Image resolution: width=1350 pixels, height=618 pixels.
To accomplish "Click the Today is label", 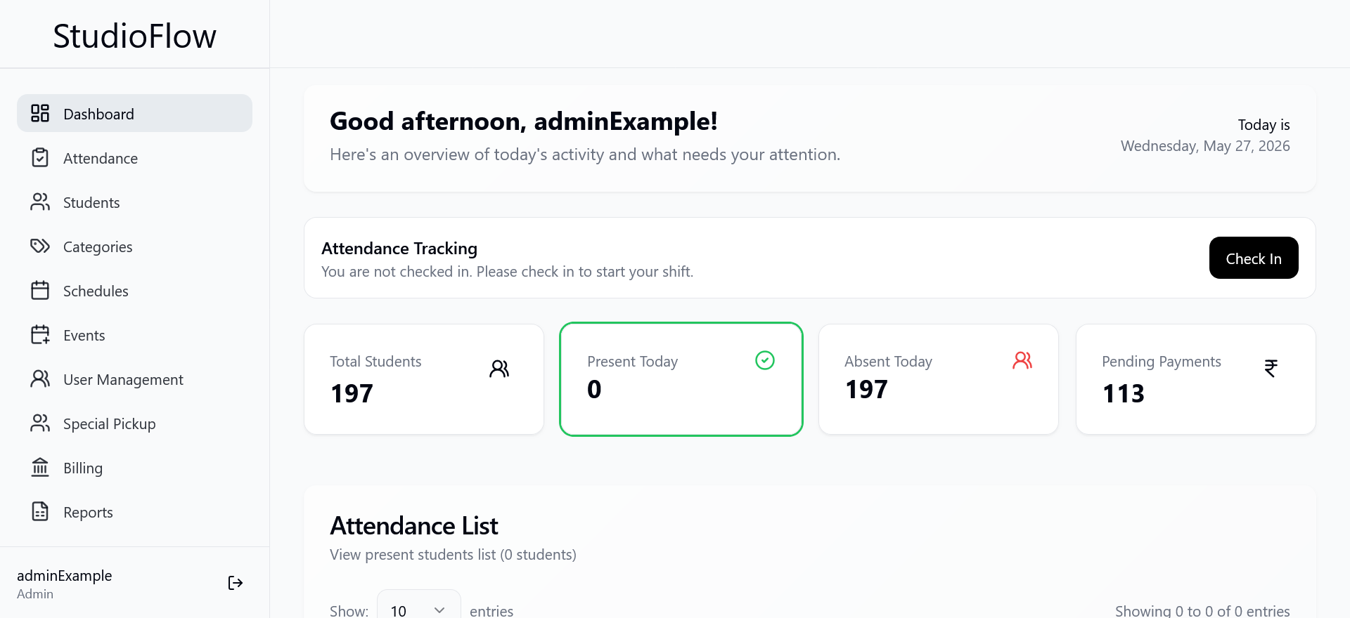I will pos(1264,125).
